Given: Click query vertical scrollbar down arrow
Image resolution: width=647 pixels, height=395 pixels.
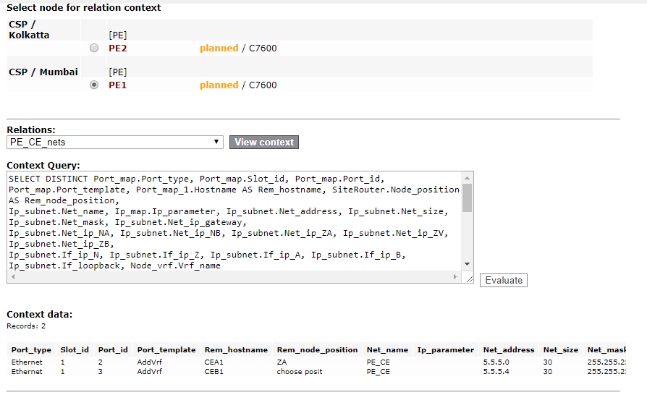Looking at the screenshot, I should pyautogui.click(x=468, y=265).
